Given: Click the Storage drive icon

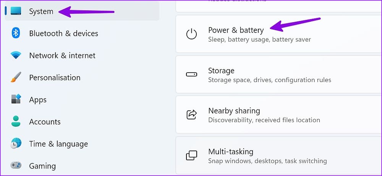Looking at the screenshot, I should point(191,74).
